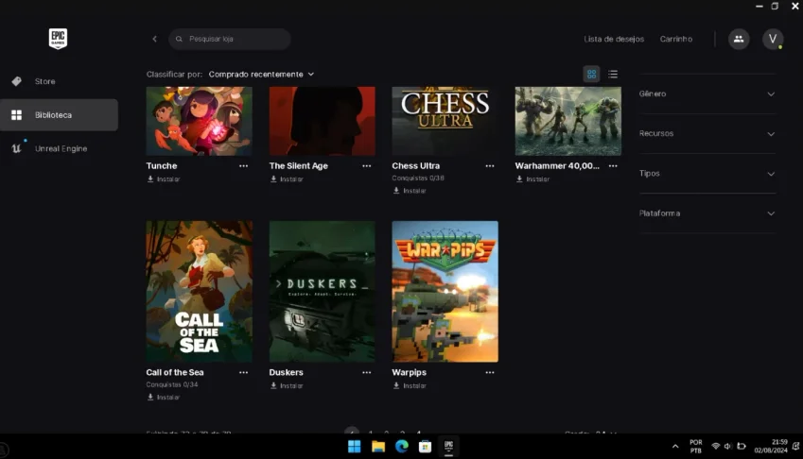803x459 pixels.
Task: Focus the Pesquisar loja search field
Action: pyautogui.click(x=230, y=39)
